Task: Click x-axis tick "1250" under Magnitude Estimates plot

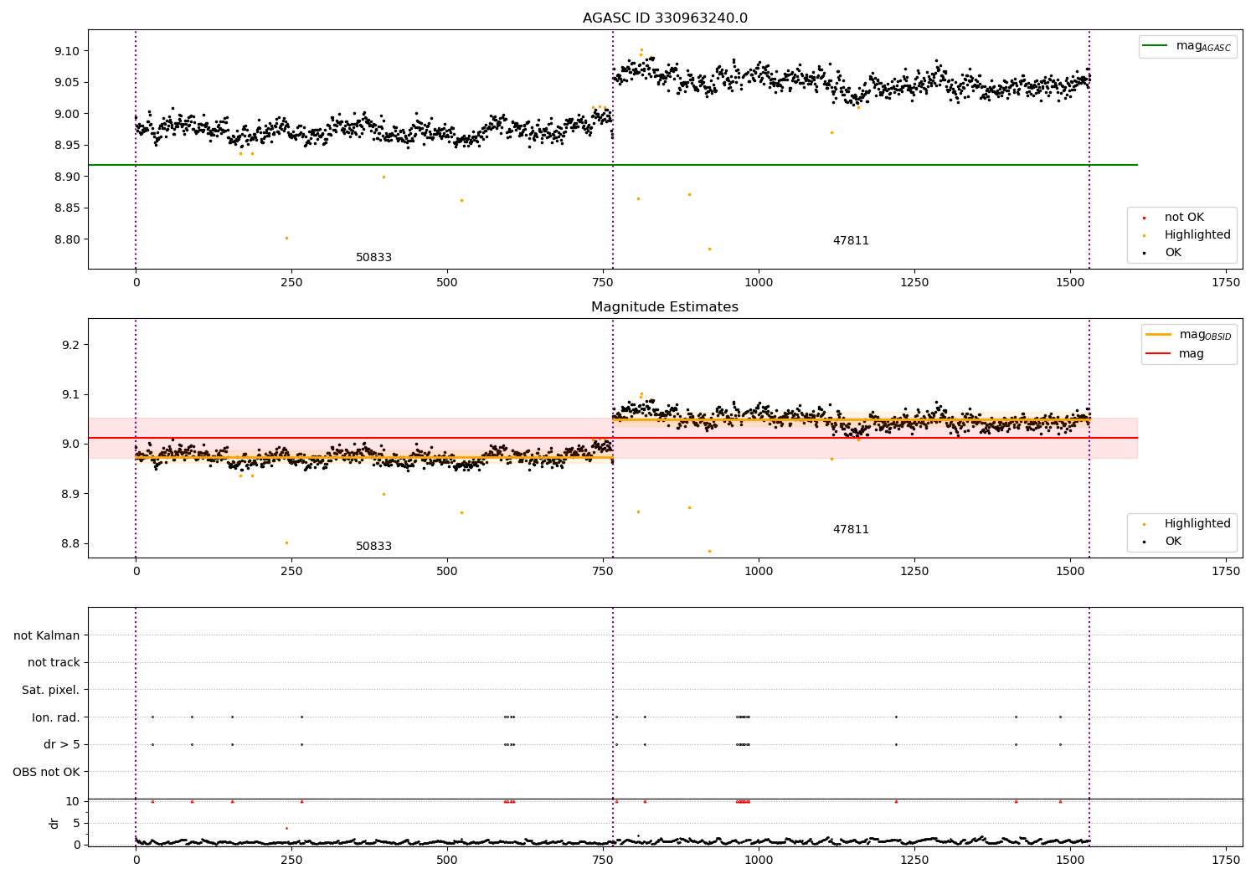Action: point(914,571)
